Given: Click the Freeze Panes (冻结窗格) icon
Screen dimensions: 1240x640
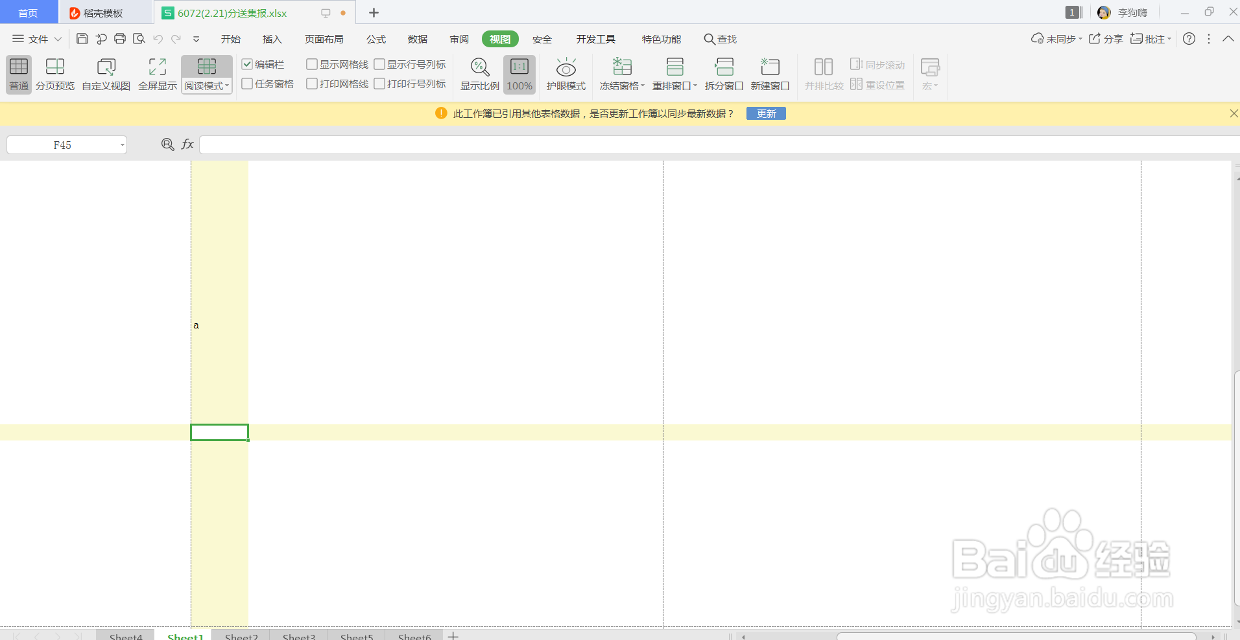Looking at the screenshot, I should tap(622, 67).
